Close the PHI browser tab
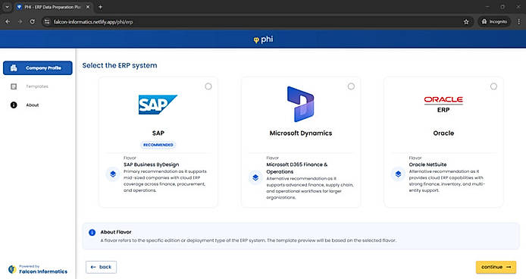526x279 pixels. pos(88,7)
